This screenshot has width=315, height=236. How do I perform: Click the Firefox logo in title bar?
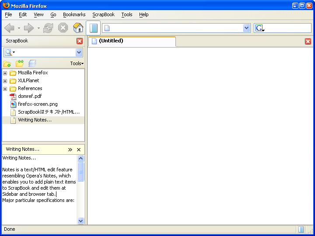click(6, 6)
